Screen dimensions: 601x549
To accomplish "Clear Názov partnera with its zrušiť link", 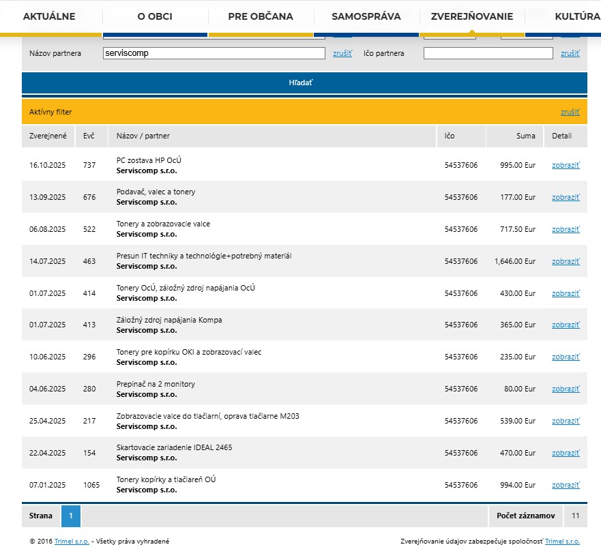I will pos(342,53).
